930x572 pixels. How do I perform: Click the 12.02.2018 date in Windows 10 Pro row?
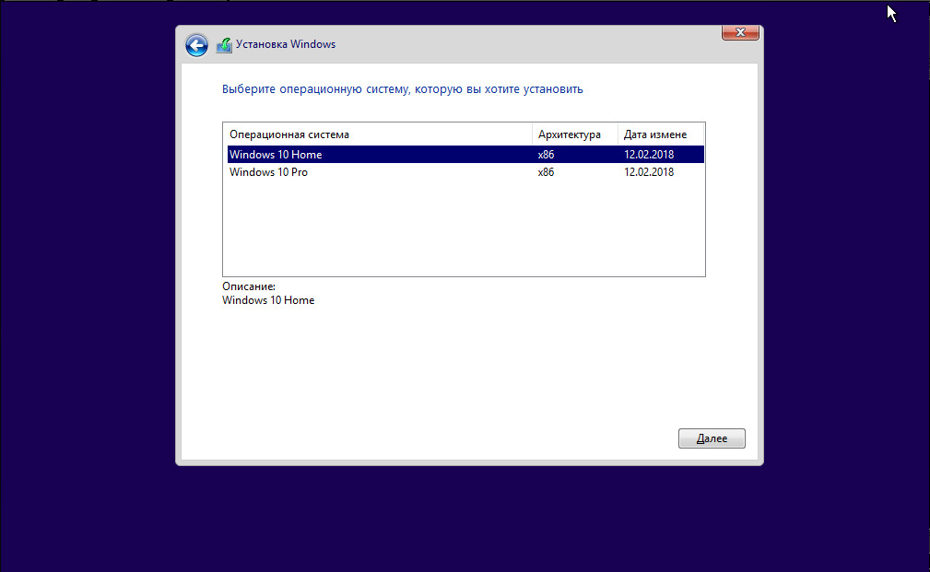(649, 172)
